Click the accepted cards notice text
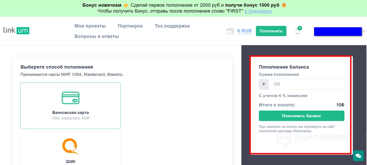This screenshot has width=367, height=165. tap(72, 75)
